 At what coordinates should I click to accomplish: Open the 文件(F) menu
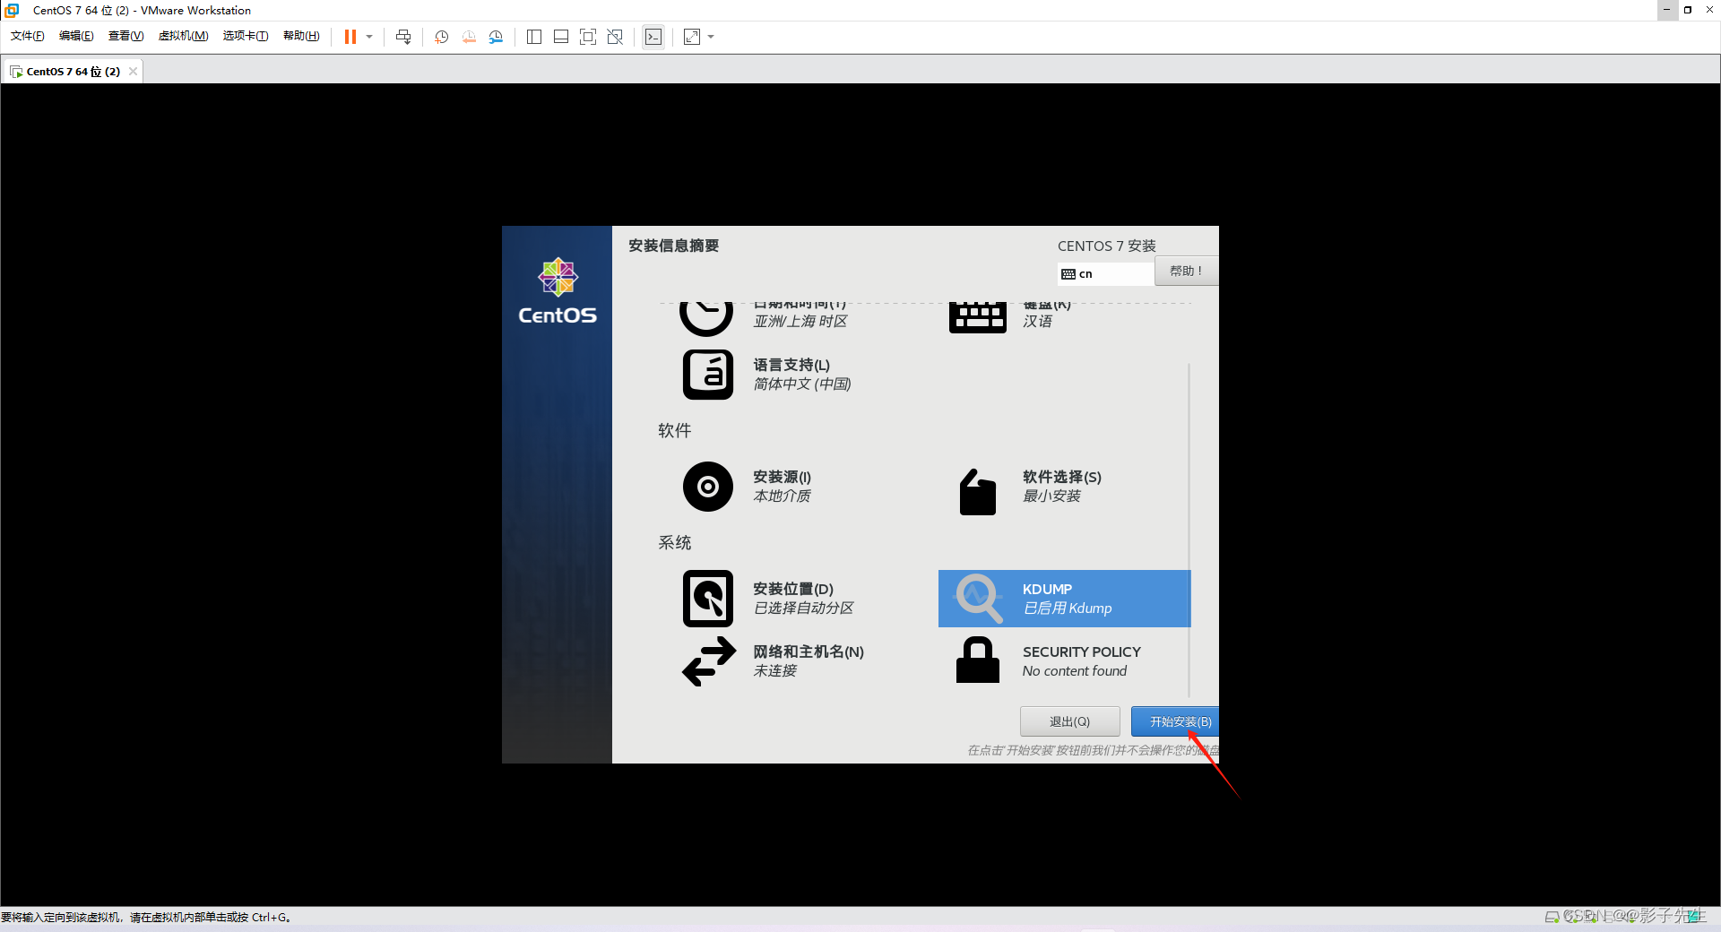point(28,36)
